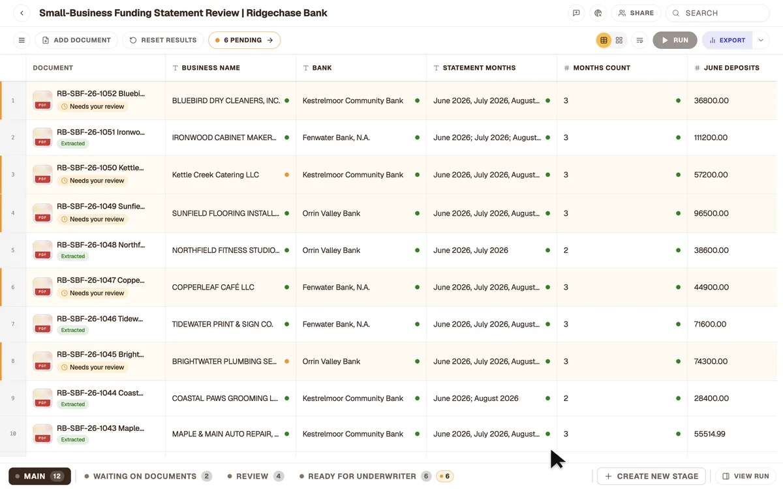The width and height of the screenshot is (783, 489).
Task: Open the 6 Pending filter pill
Action: [x=245, y=40]
